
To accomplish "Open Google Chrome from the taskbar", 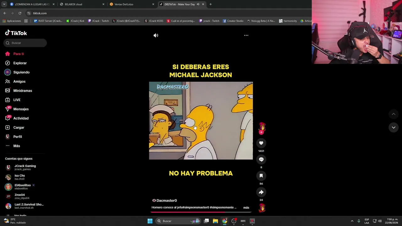I will [225, 221].
